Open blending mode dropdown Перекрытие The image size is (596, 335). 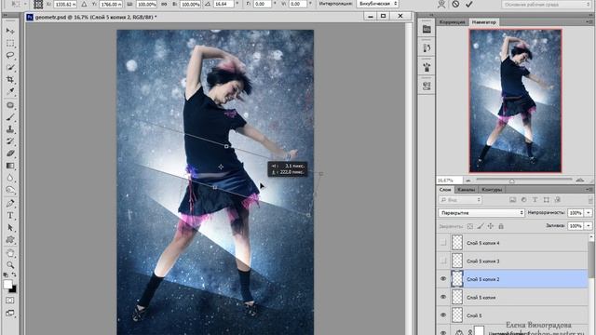coord(481,213)
